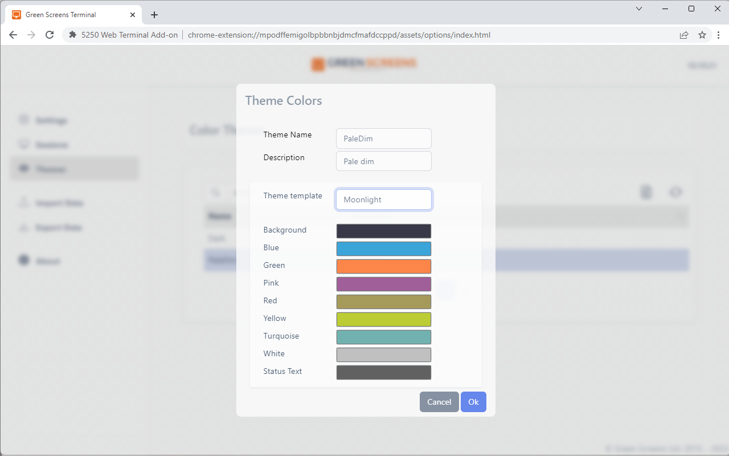729x456 pixels.
Task: Open the Theme template dropdown showing Moonlight
Action: 383,199
